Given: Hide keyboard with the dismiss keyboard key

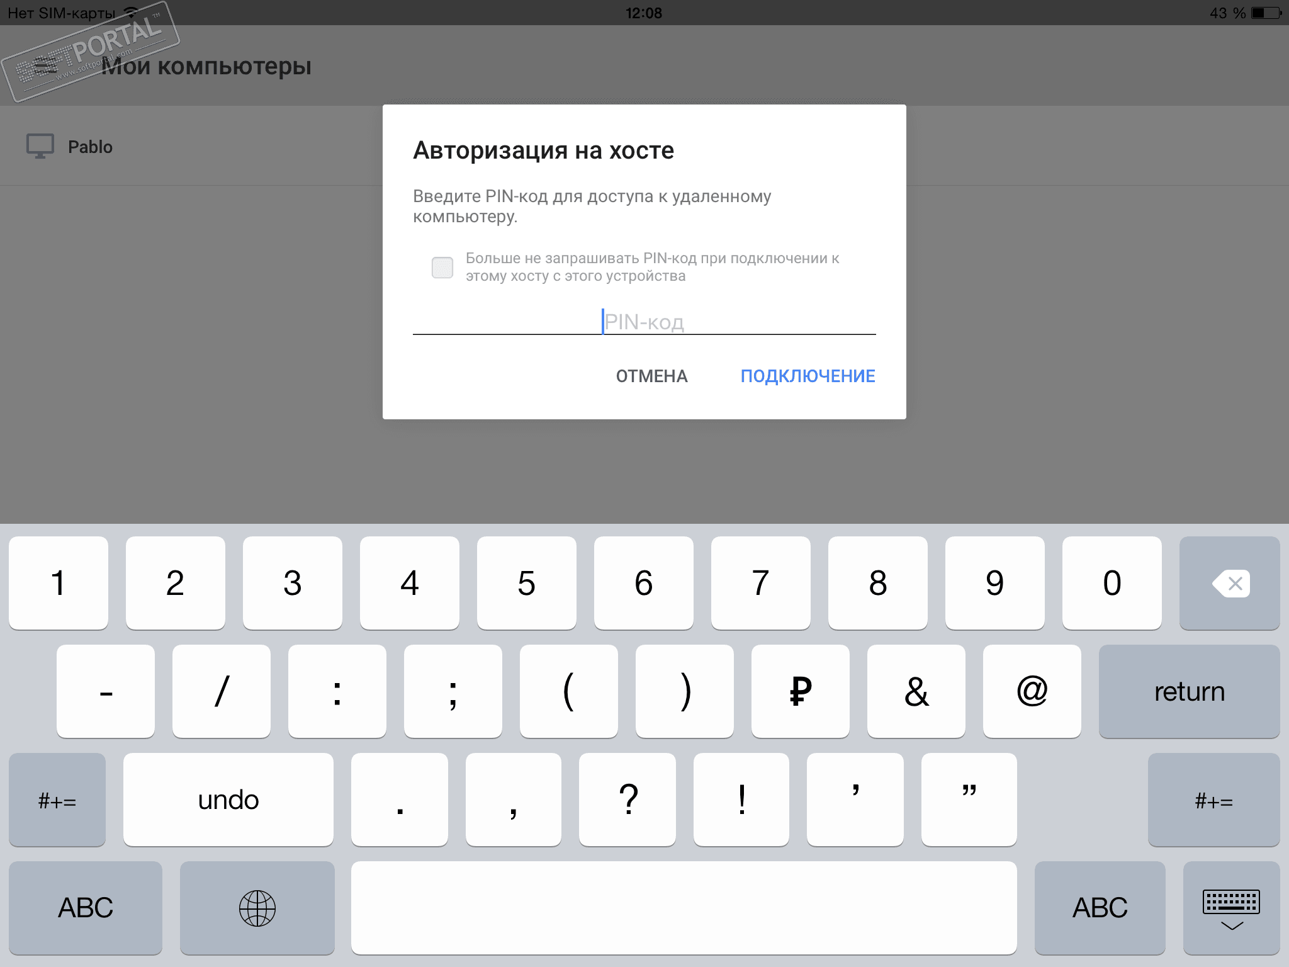Looking at the screenshot, I should 1231,908.
